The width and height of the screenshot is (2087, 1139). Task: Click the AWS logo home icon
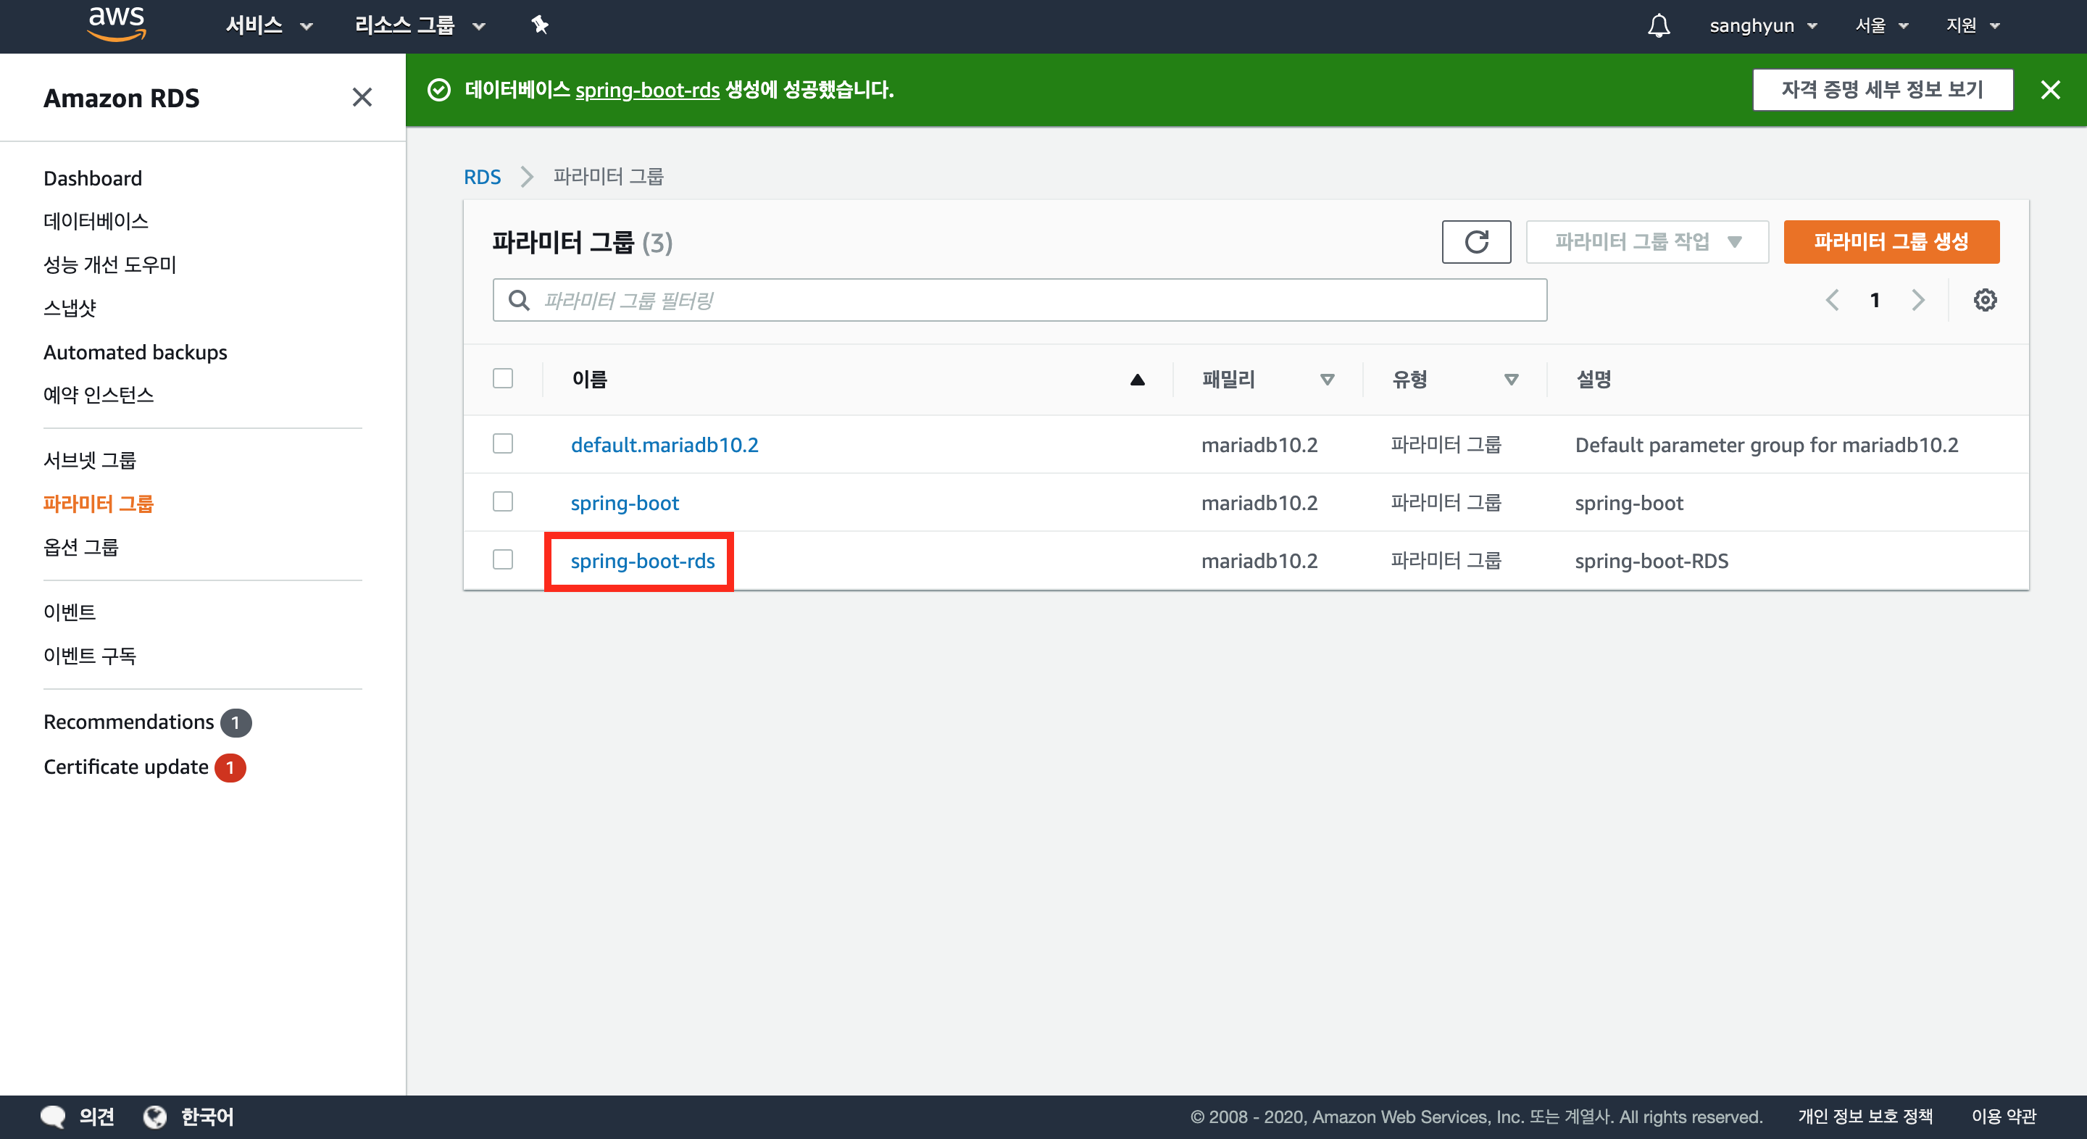coord(116,25)
